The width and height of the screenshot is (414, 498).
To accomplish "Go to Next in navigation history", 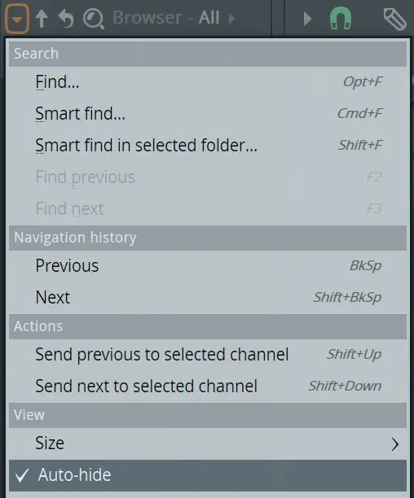I will pyautogui.click(x=208, y=298).
